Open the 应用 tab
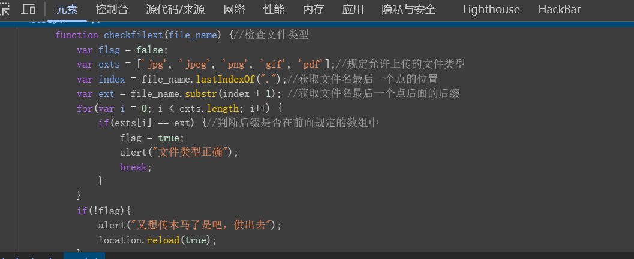 353,10
